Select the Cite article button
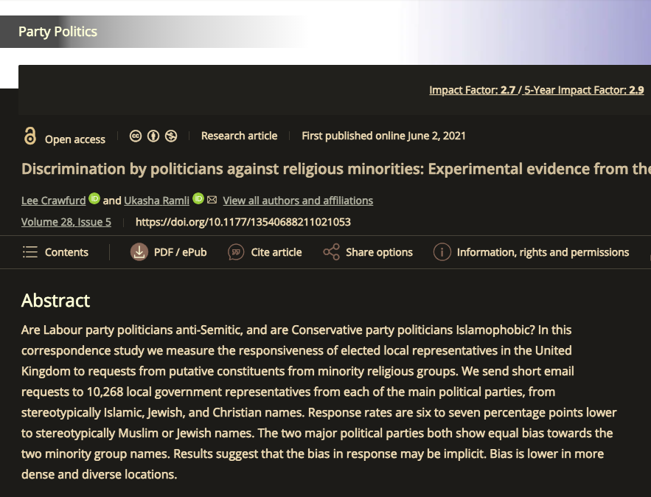 click(265, 252)
